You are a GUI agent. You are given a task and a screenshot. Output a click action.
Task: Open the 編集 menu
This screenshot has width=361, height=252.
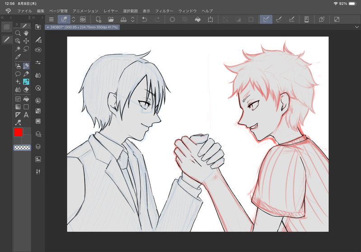pos(41,11)
